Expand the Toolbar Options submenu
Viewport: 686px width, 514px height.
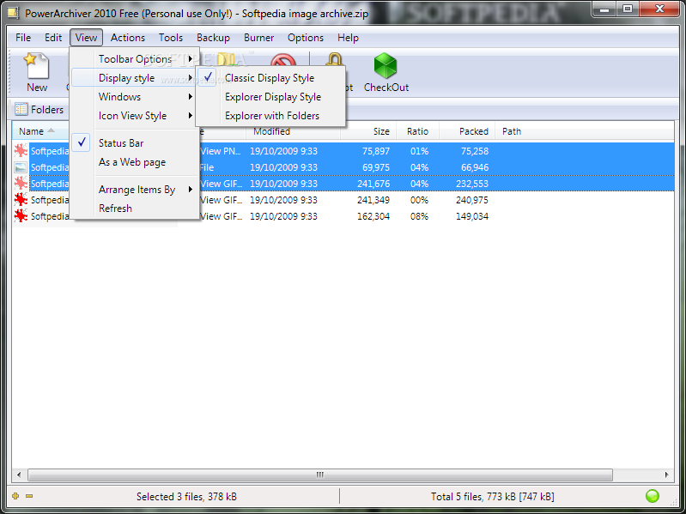(134, 58)
